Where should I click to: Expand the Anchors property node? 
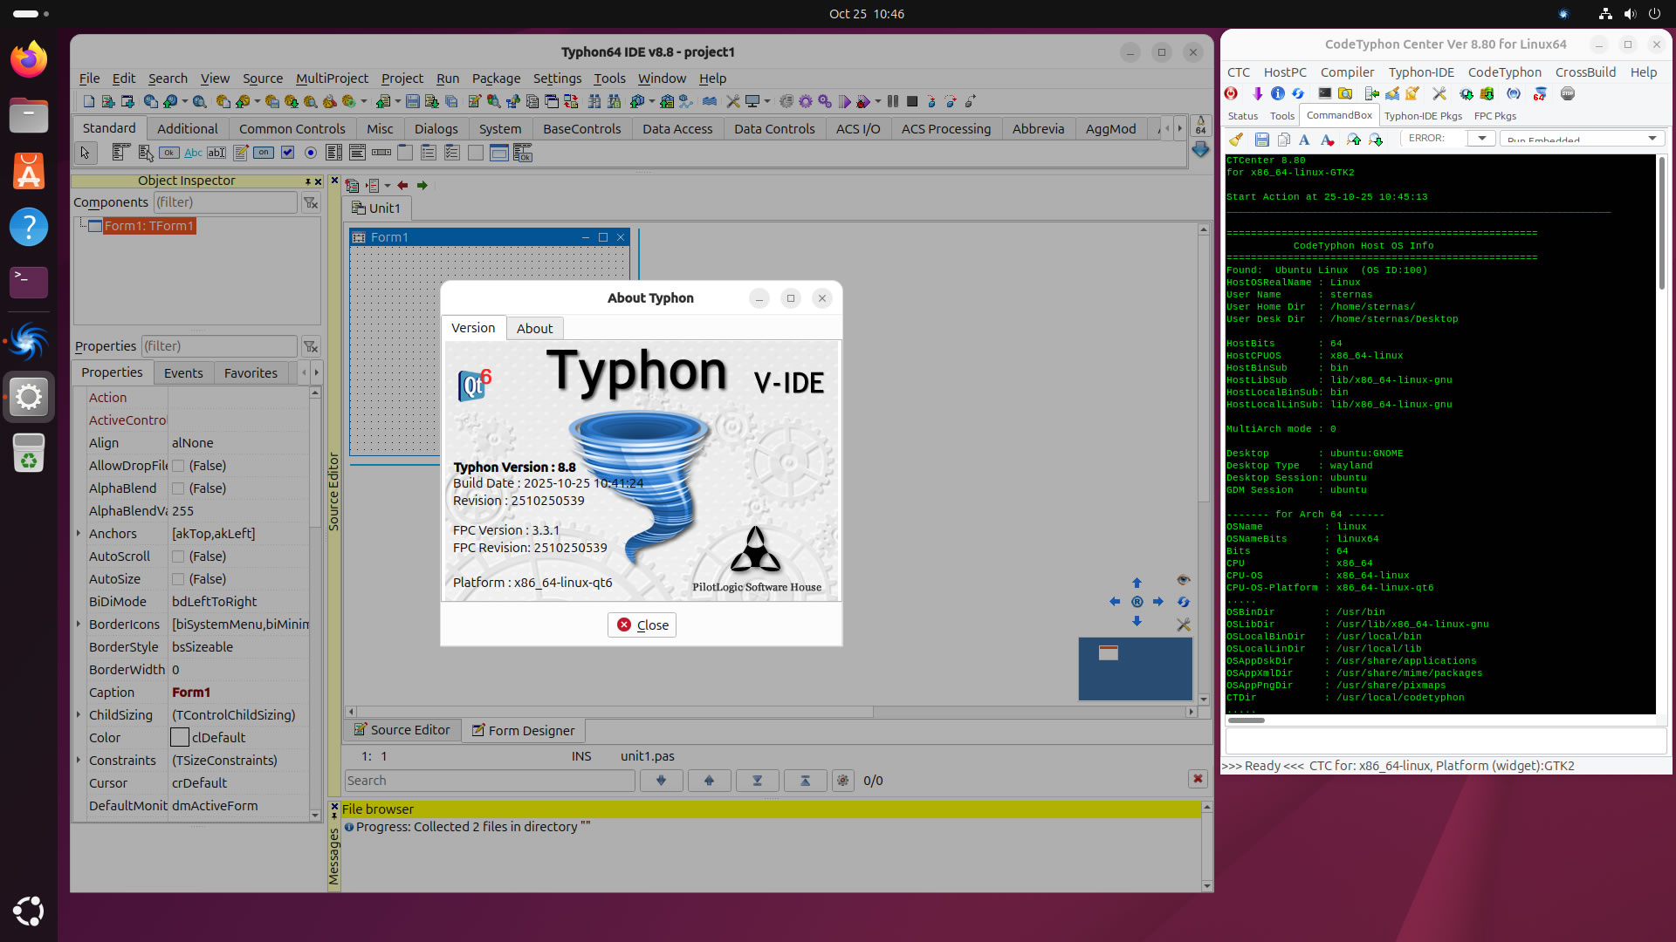tap(79, 534)
